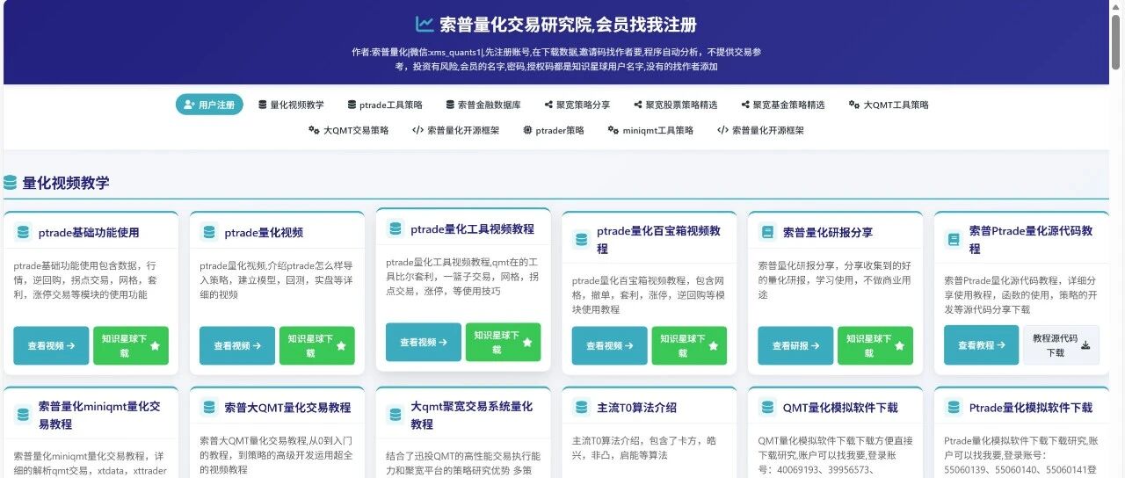Open the 量化视频教学 nav tab

[291, 105]
